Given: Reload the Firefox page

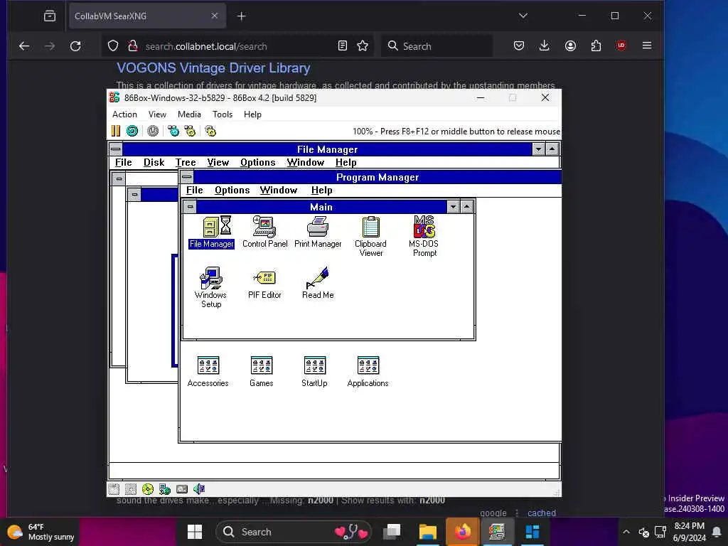Looking at the screenshot, I should pyautogui.click(x=75, y=46).
